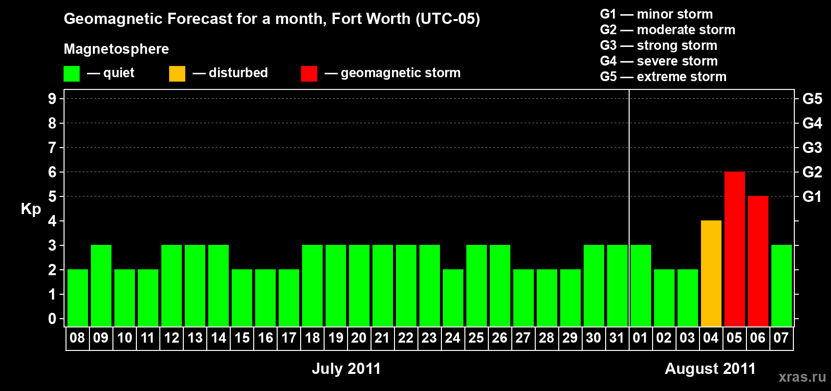Click the Kp value '5' on left axis
This screenshot has width=831, height=391.
pyautogui.click(x=52, y=196)
